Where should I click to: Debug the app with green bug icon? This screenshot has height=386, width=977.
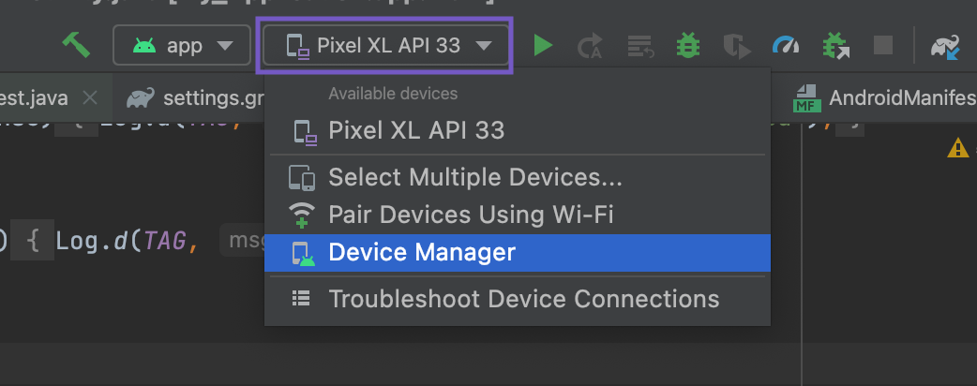click(688, 45)
